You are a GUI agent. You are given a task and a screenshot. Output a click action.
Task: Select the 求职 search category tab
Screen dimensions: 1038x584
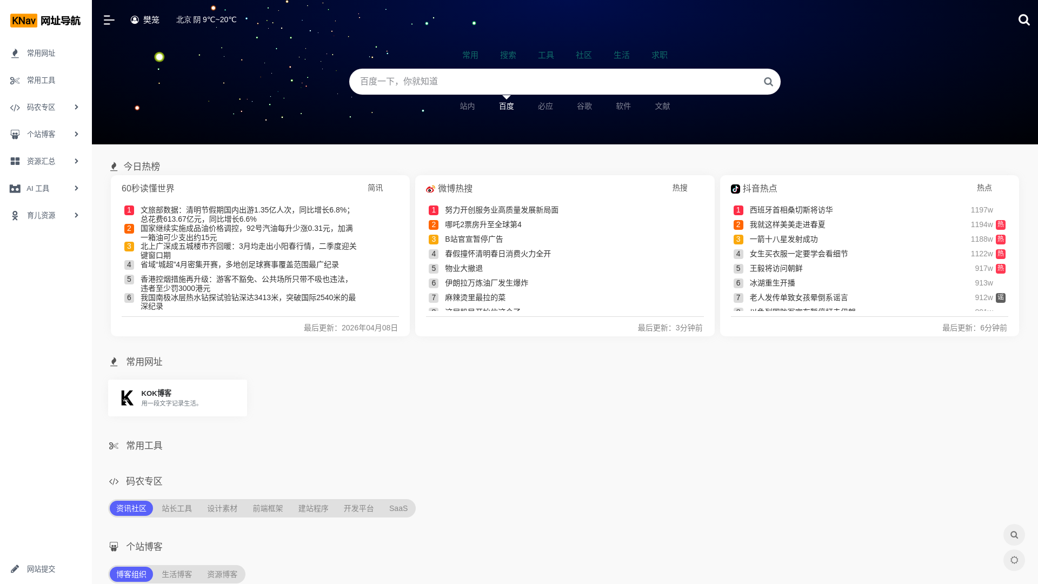[660, 55]
